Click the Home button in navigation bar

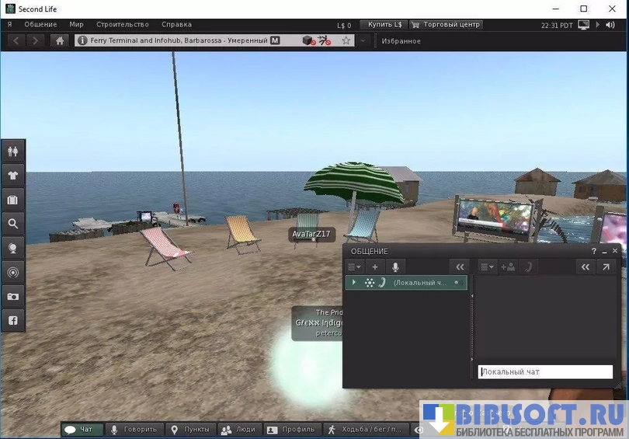[x=61, y=40]
